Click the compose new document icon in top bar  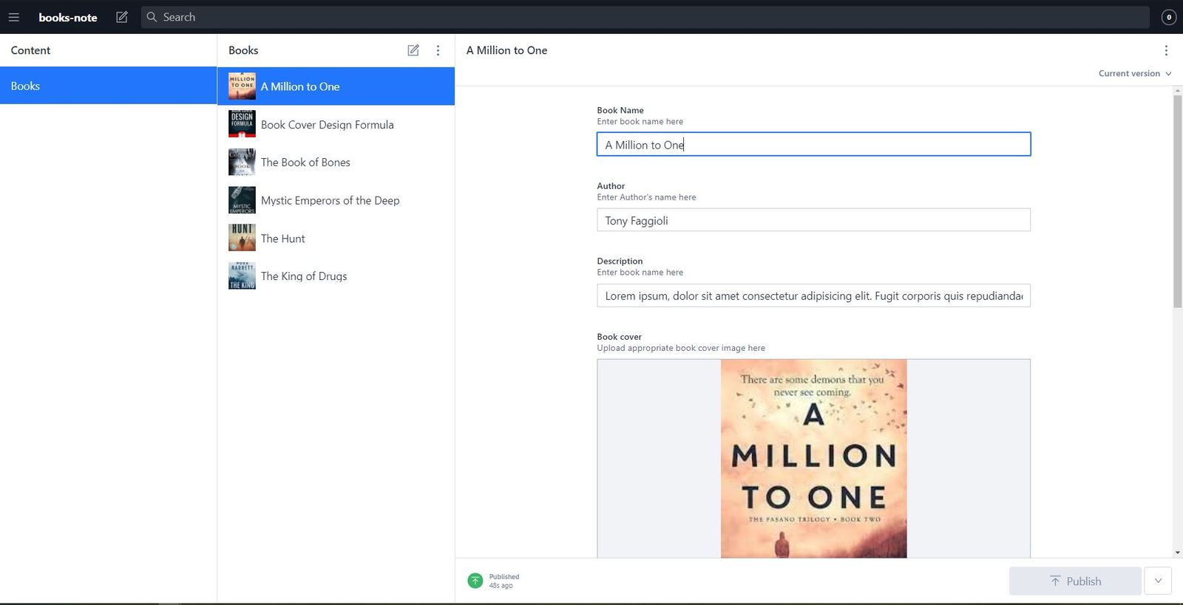[x=122, y=17]
